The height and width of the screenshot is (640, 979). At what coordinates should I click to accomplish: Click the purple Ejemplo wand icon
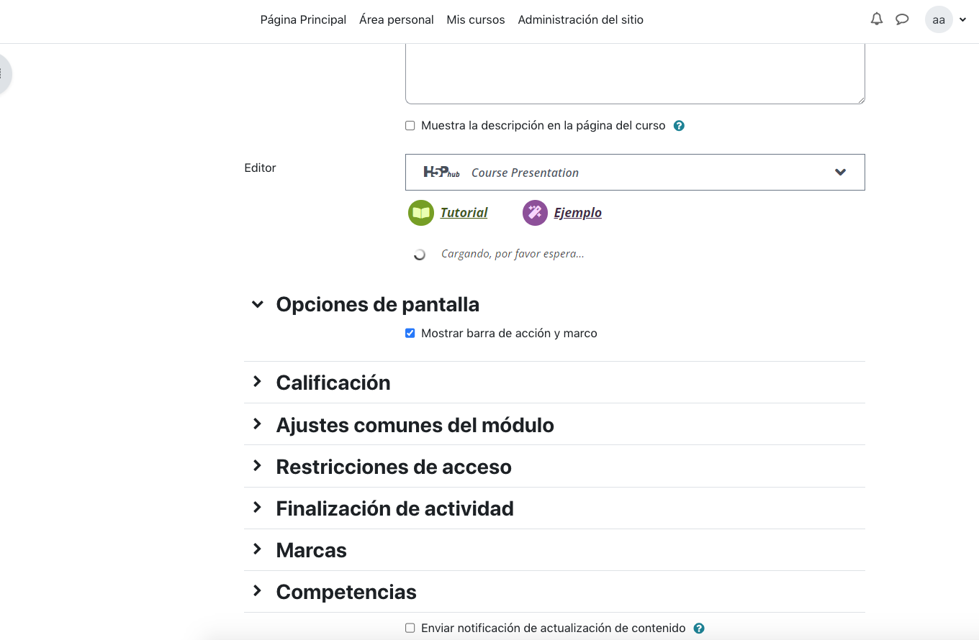click(x=535, y=213)
